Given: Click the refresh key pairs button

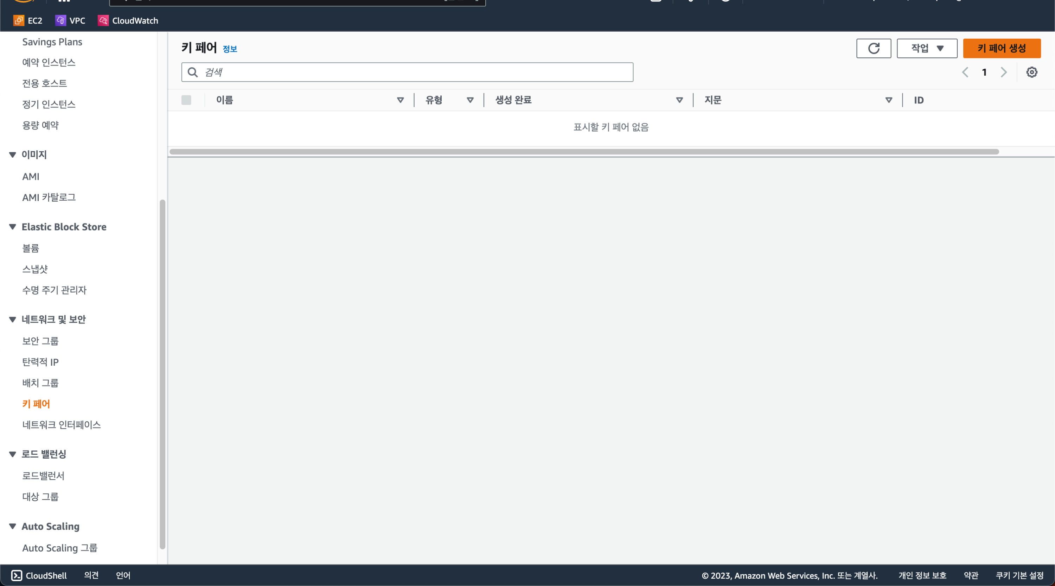Looking at the screenshot, I should (x=873, y=48).
